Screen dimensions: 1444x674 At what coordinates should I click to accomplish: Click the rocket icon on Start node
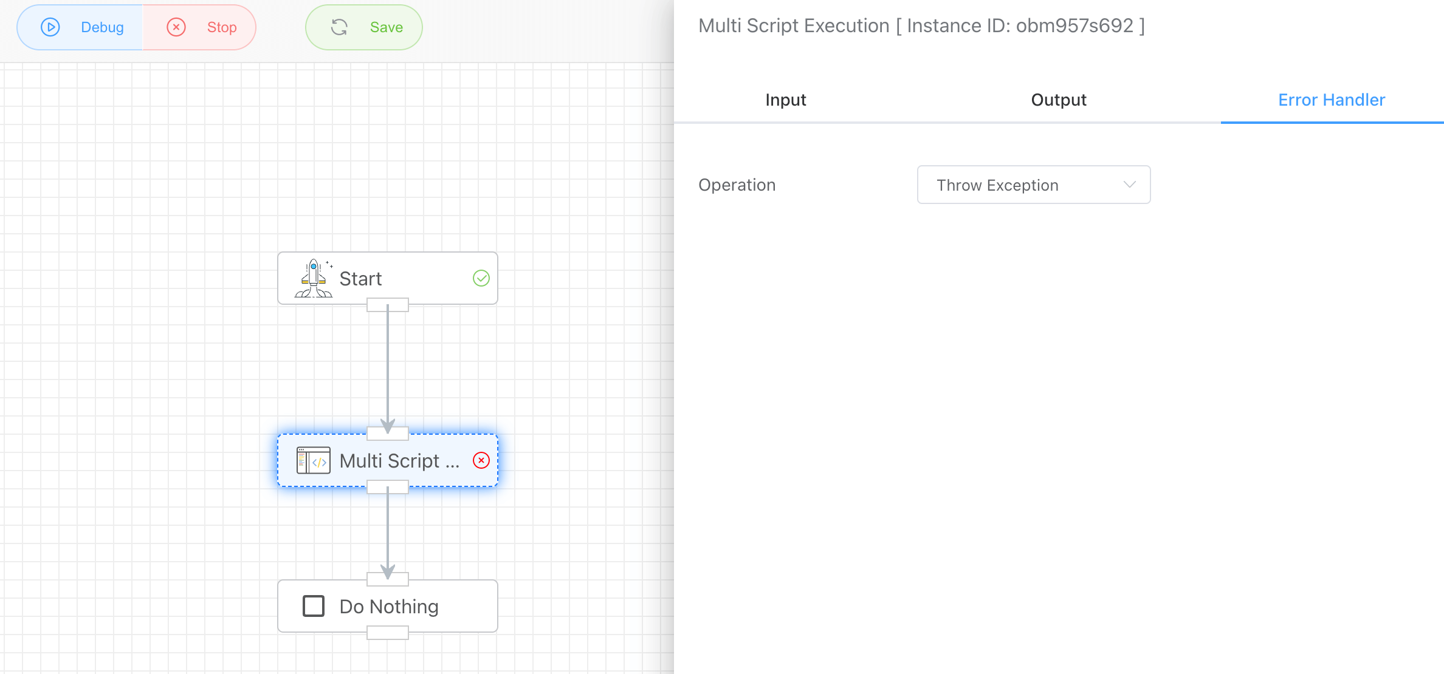314,279
